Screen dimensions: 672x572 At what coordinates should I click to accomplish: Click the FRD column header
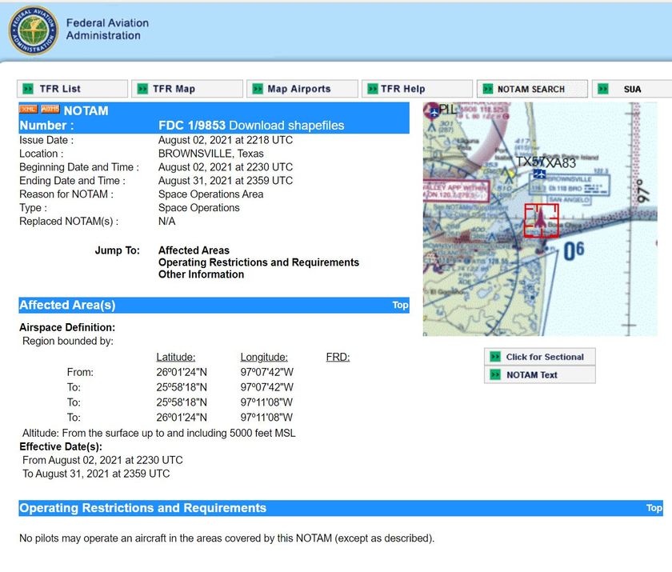[338, 357]
